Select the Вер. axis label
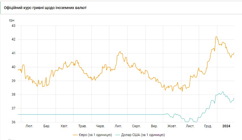Image resolution: width=242 pixels, height=140 pixels. point(154,126)
